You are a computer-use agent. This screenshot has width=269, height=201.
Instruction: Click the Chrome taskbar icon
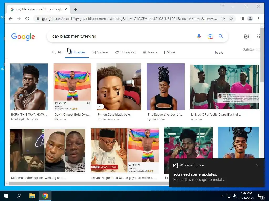45,196
